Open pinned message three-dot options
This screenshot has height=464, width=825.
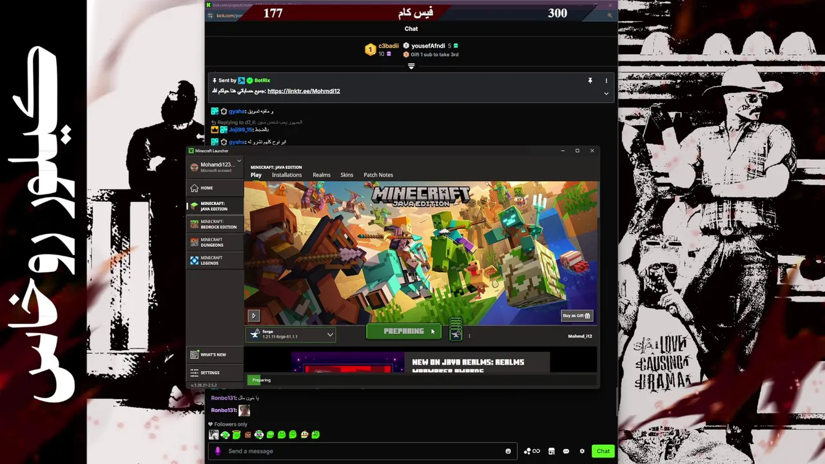coord(606,81)
